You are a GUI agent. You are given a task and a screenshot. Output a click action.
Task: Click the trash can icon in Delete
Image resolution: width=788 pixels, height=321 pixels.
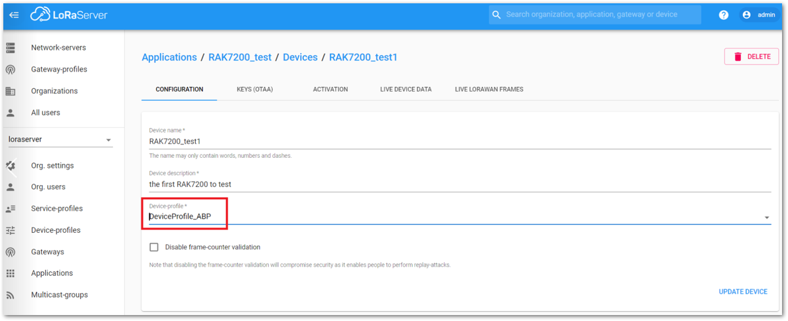point(738,57)
